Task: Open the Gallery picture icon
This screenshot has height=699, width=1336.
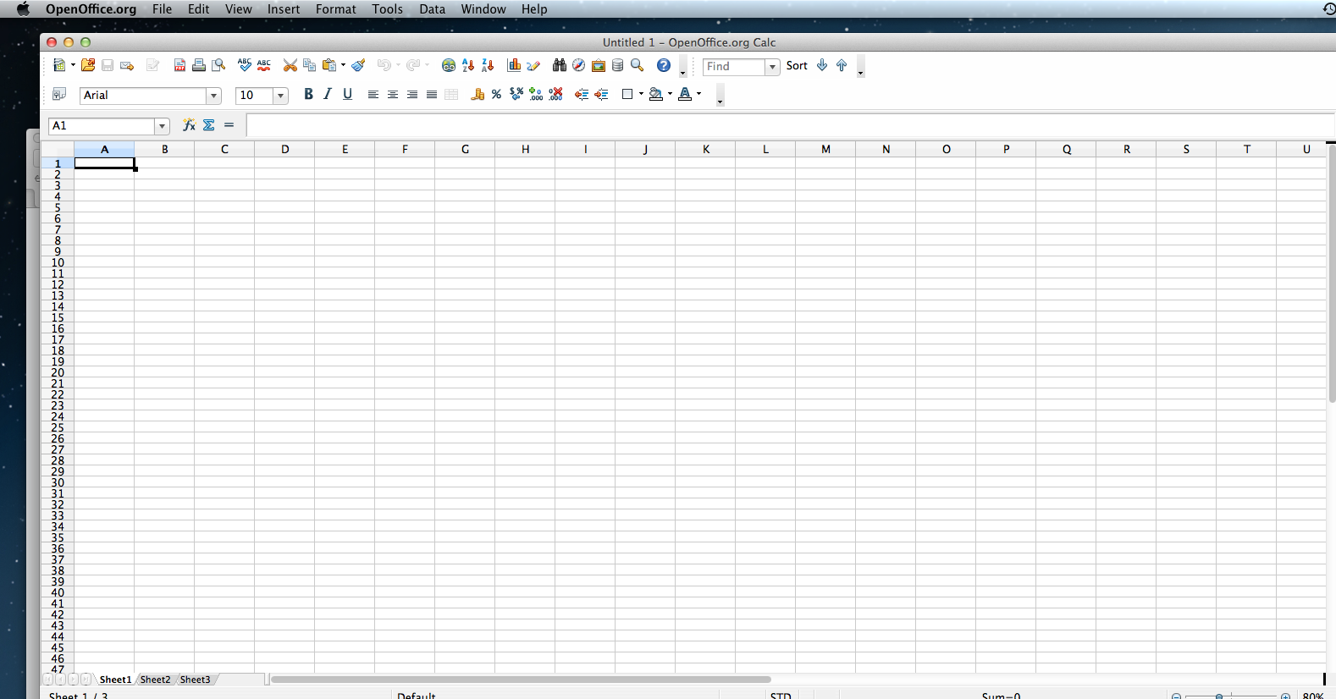Action: coord(599,65)
